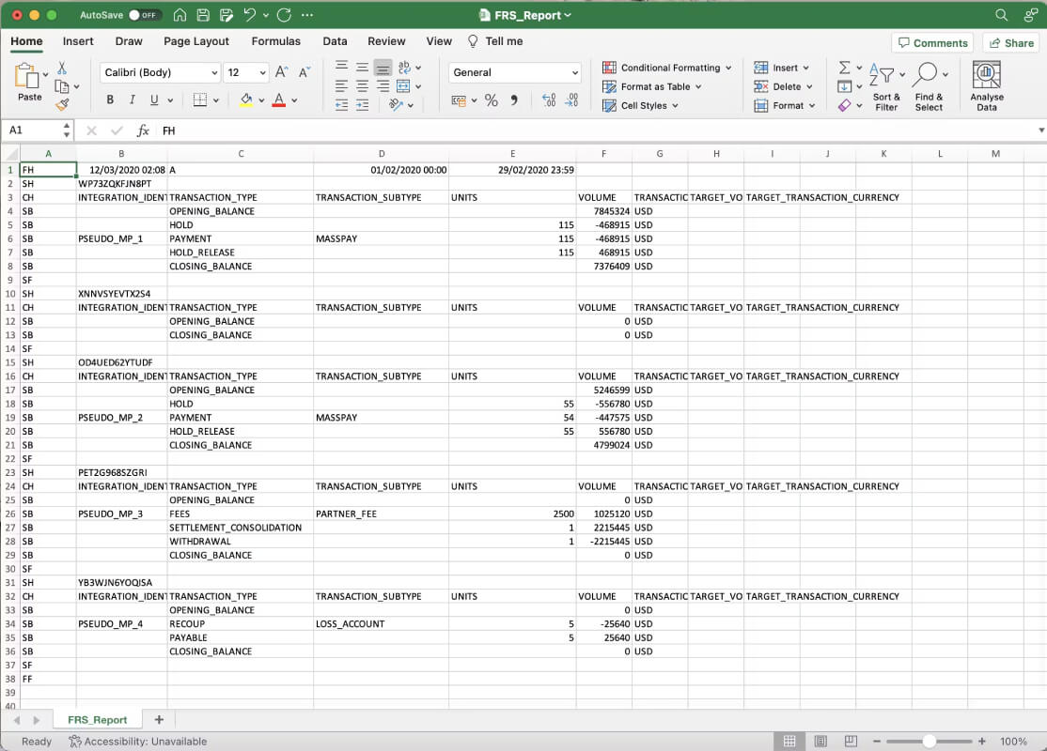
Task: Click the Format Painter brush icon
Action: click(62, 105)
